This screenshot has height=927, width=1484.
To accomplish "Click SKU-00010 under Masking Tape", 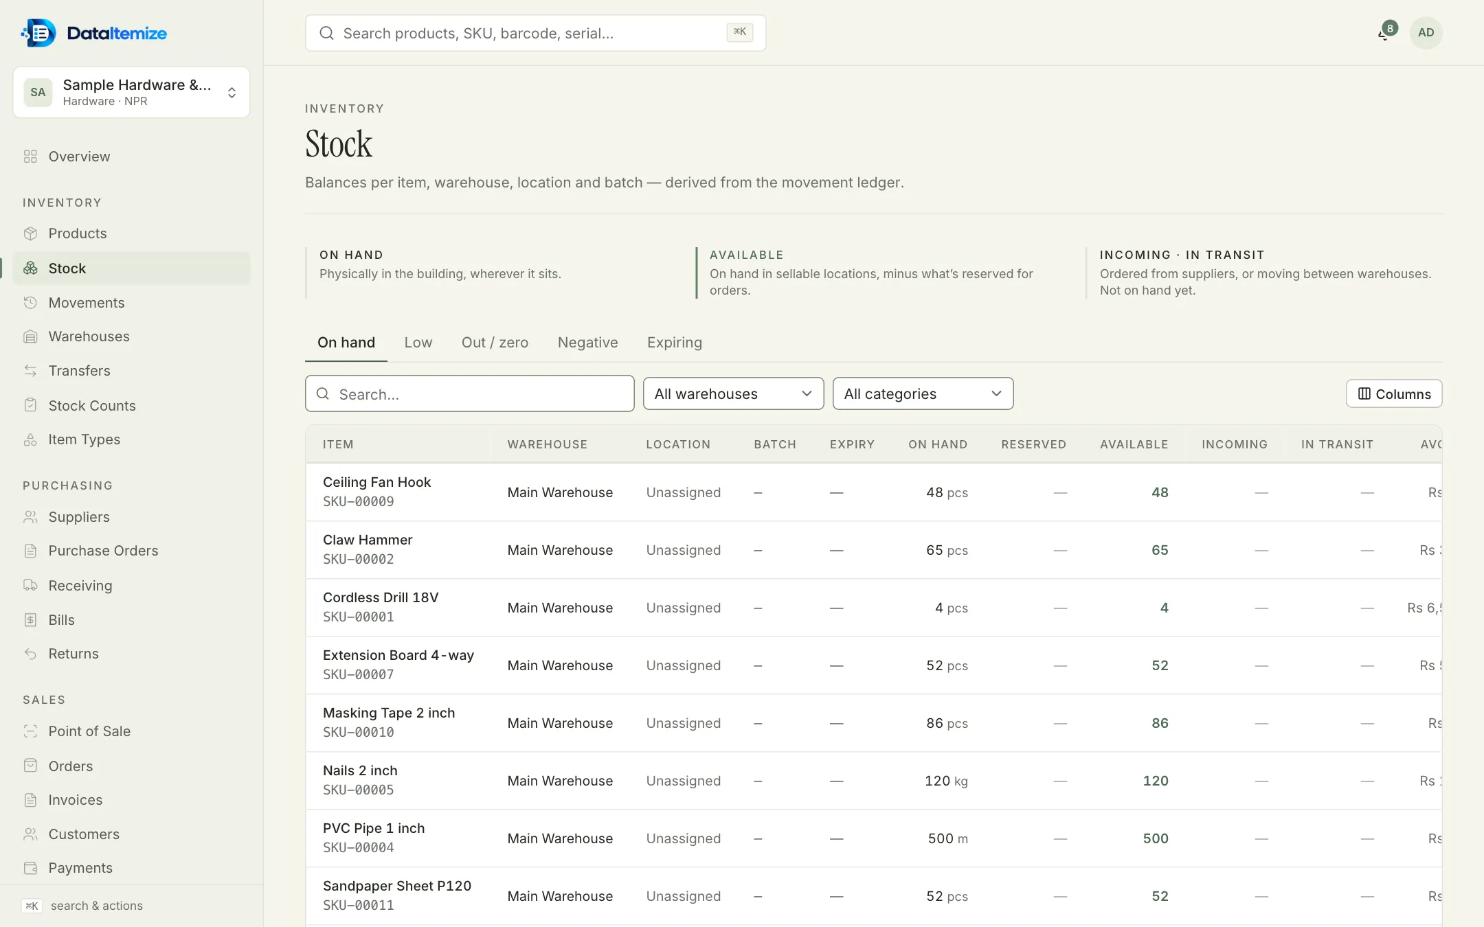I will [359, 732].
